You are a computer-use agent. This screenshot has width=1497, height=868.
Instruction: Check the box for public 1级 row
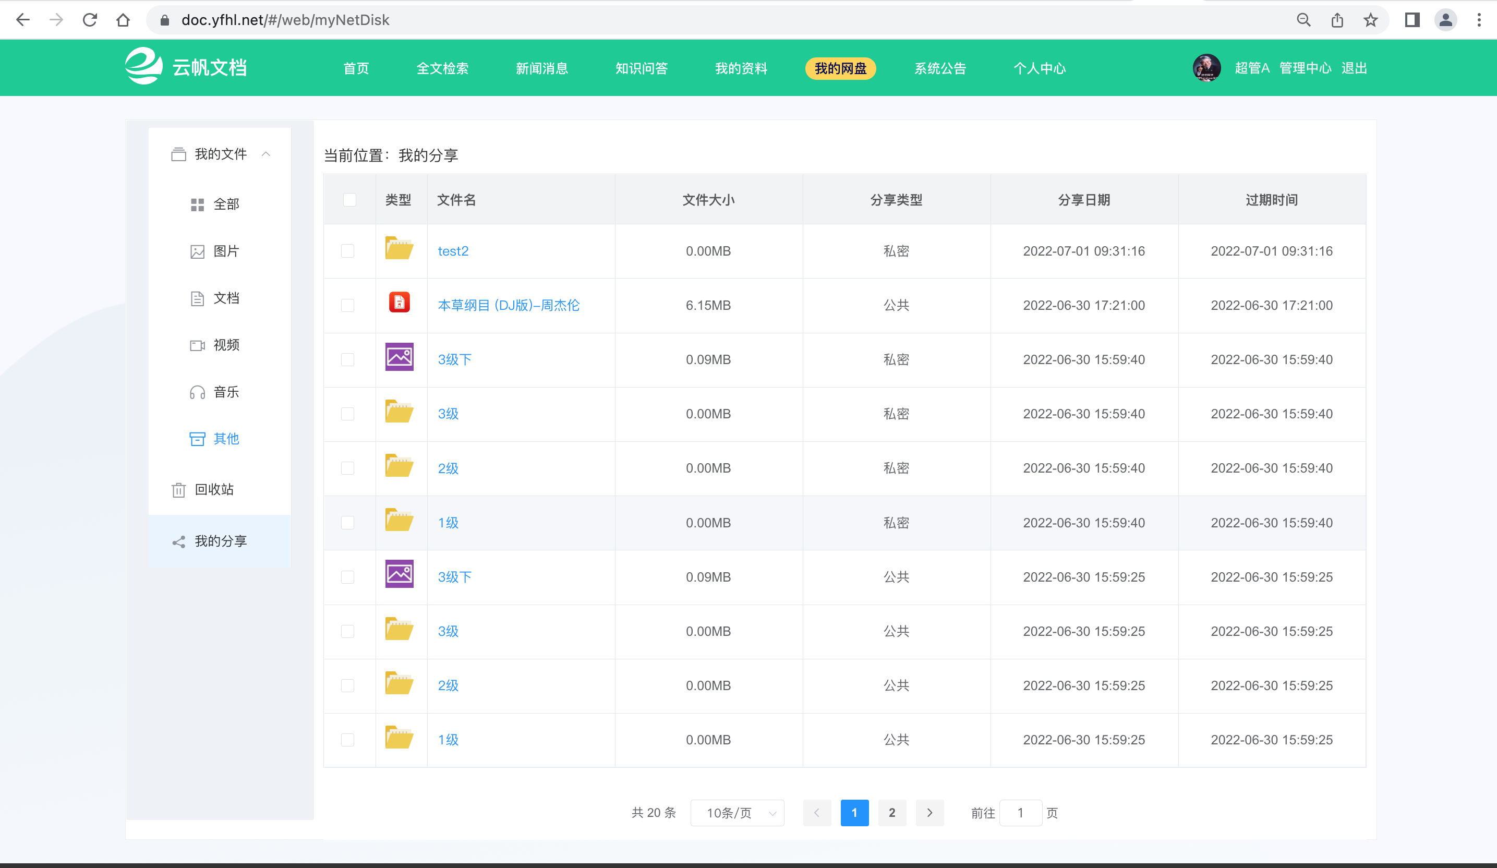tap(347, 740)
